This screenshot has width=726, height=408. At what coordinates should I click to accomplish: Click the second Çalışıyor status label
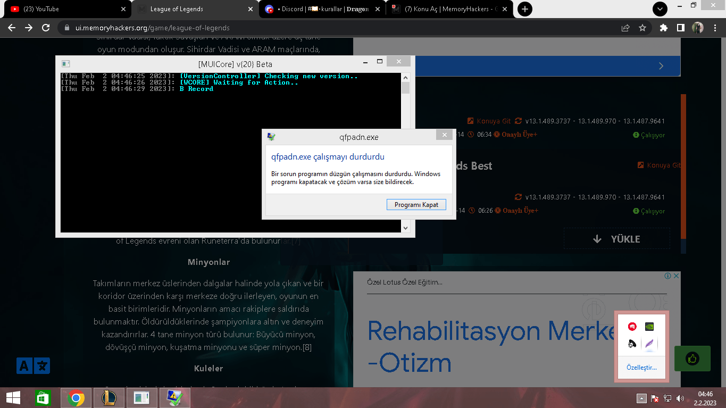click(x=649, y=211)
